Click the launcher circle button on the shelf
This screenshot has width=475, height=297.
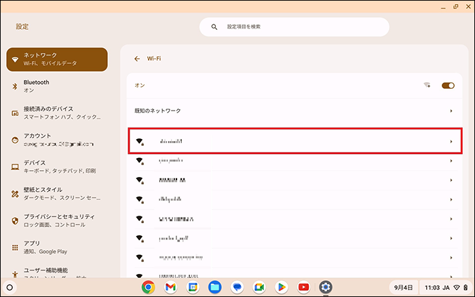pos(9,287)
